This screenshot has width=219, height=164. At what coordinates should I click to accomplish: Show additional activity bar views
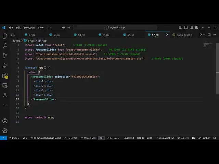tap(5, 105)
